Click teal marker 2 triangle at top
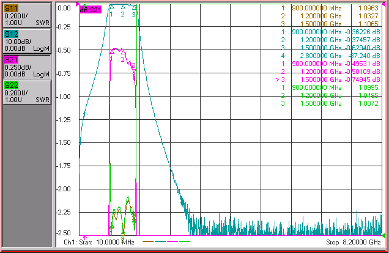 [123, 7]
